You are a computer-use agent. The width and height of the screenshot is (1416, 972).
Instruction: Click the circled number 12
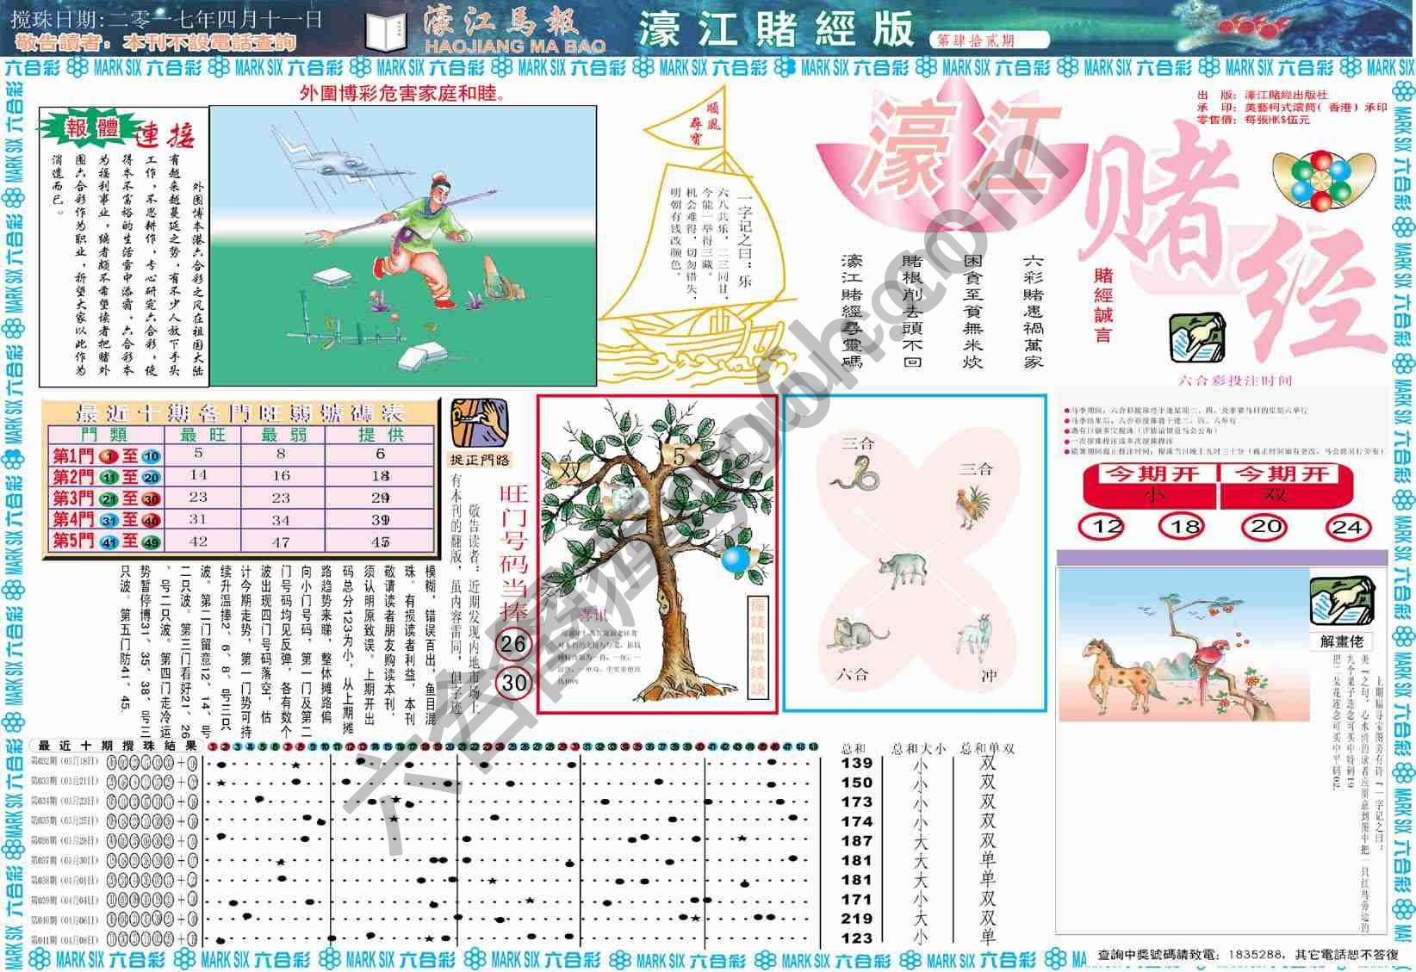[1102, 526]
